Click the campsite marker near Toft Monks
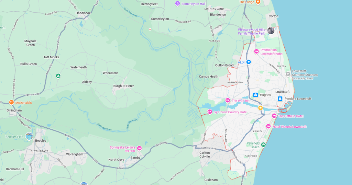Viewport: 352px width, 185px height. (x=58, y=76)
